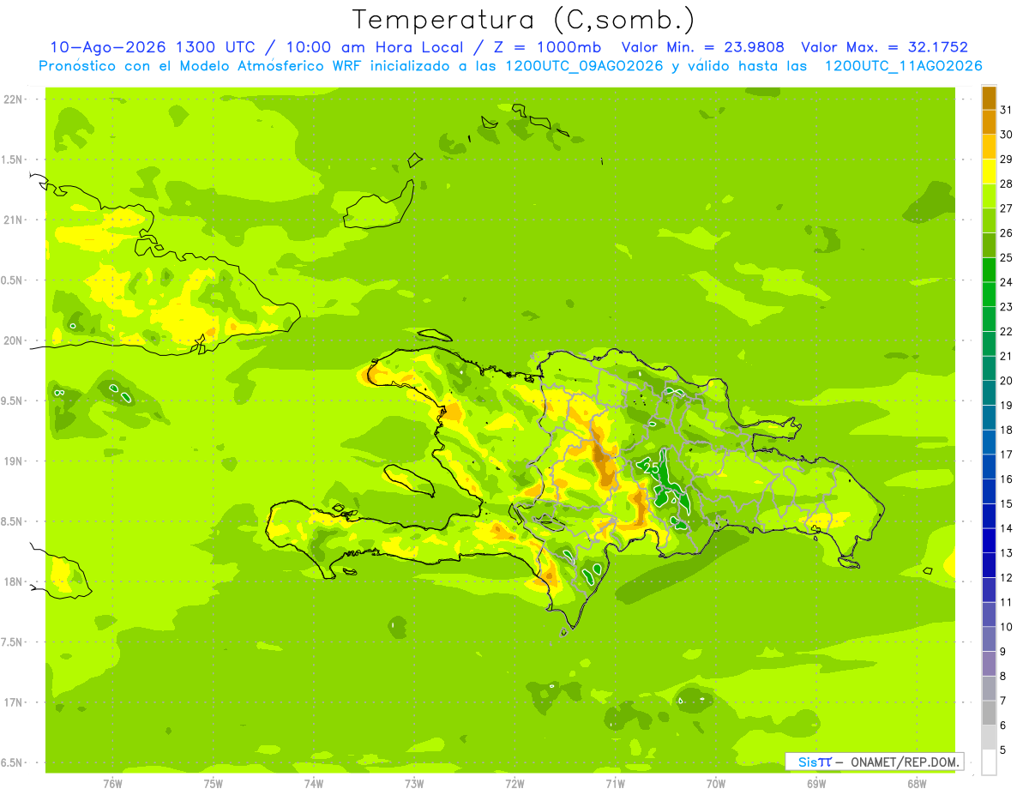
Task: Click the legend value 24
Action: point(1007,282)
